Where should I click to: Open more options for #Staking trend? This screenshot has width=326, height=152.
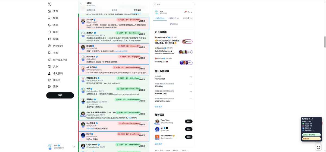coord(191,84)
